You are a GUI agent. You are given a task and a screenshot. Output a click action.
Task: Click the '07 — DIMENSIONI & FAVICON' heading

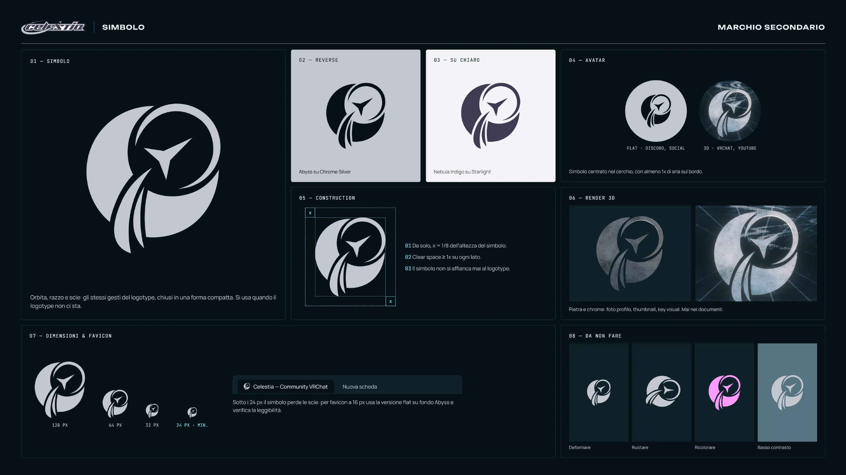tap(70, 336)
